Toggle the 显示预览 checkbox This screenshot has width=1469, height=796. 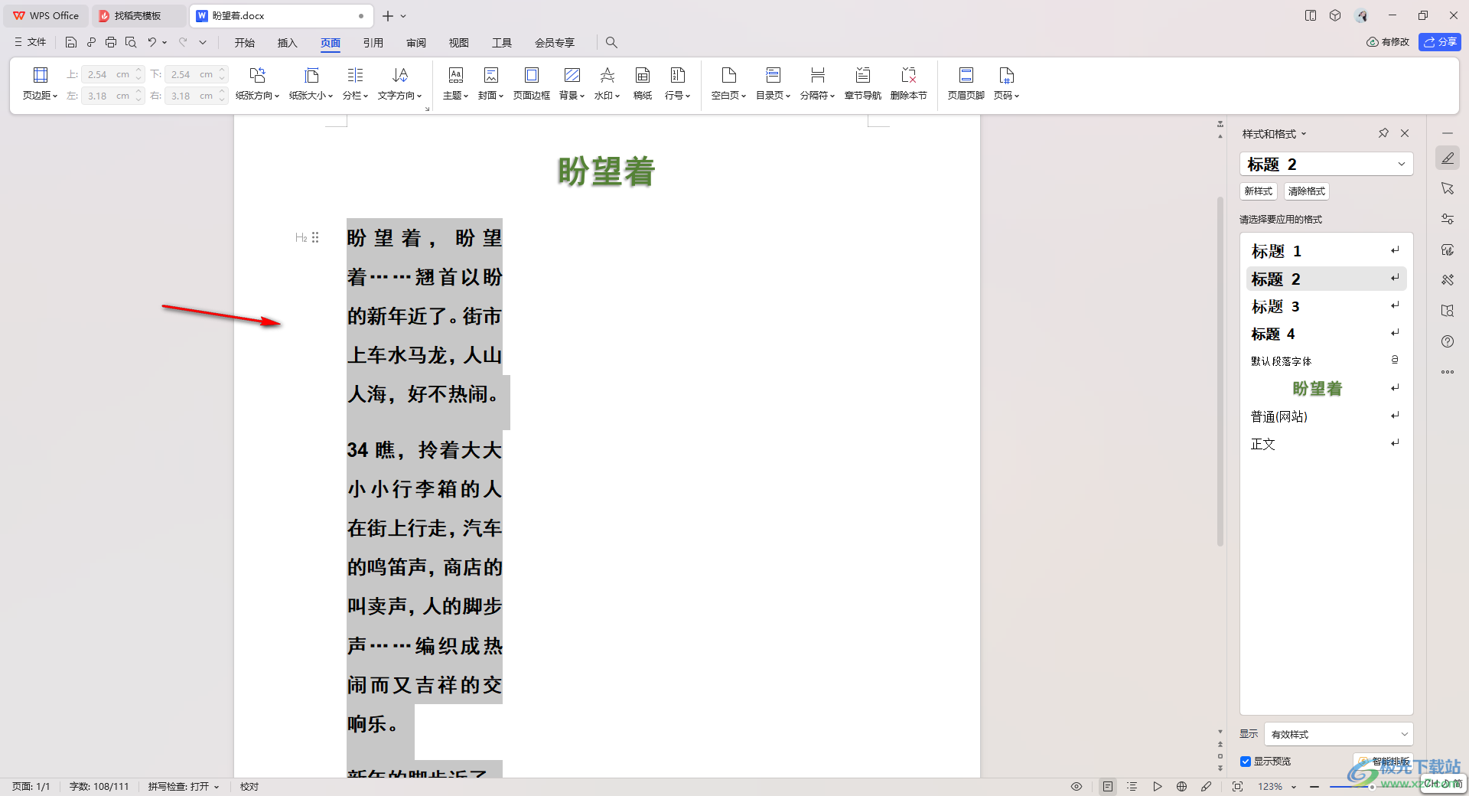pyautogui.click(x=1246, y=762)
